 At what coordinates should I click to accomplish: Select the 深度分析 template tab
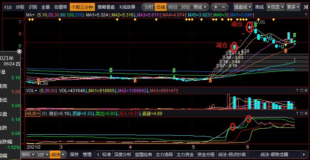click(123, 155)
